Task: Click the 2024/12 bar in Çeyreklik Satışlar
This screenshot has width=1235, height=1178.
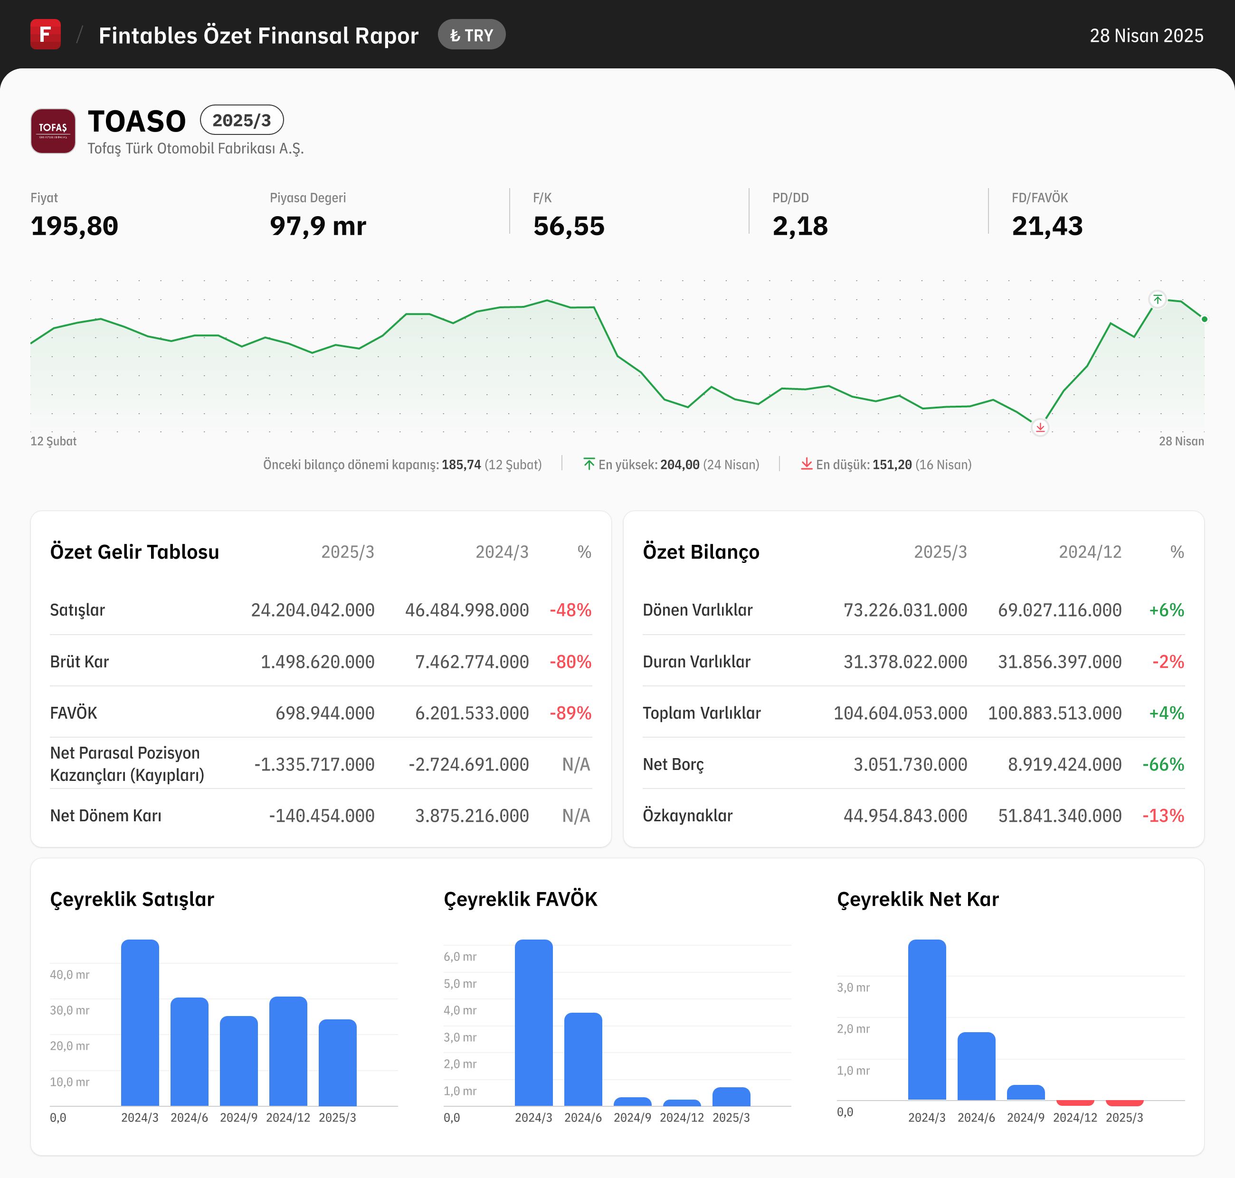Action: pos(288,1051)
